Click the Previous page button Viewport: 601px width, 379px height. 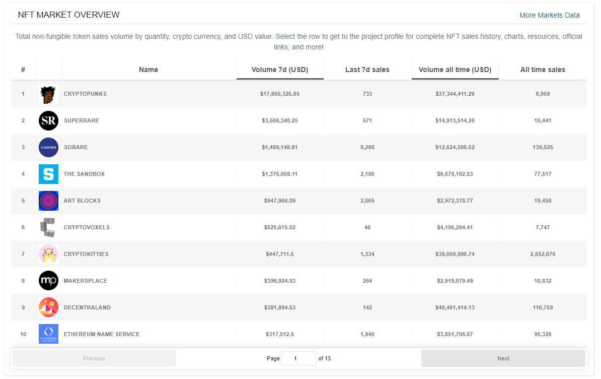[x=94, y=358]
